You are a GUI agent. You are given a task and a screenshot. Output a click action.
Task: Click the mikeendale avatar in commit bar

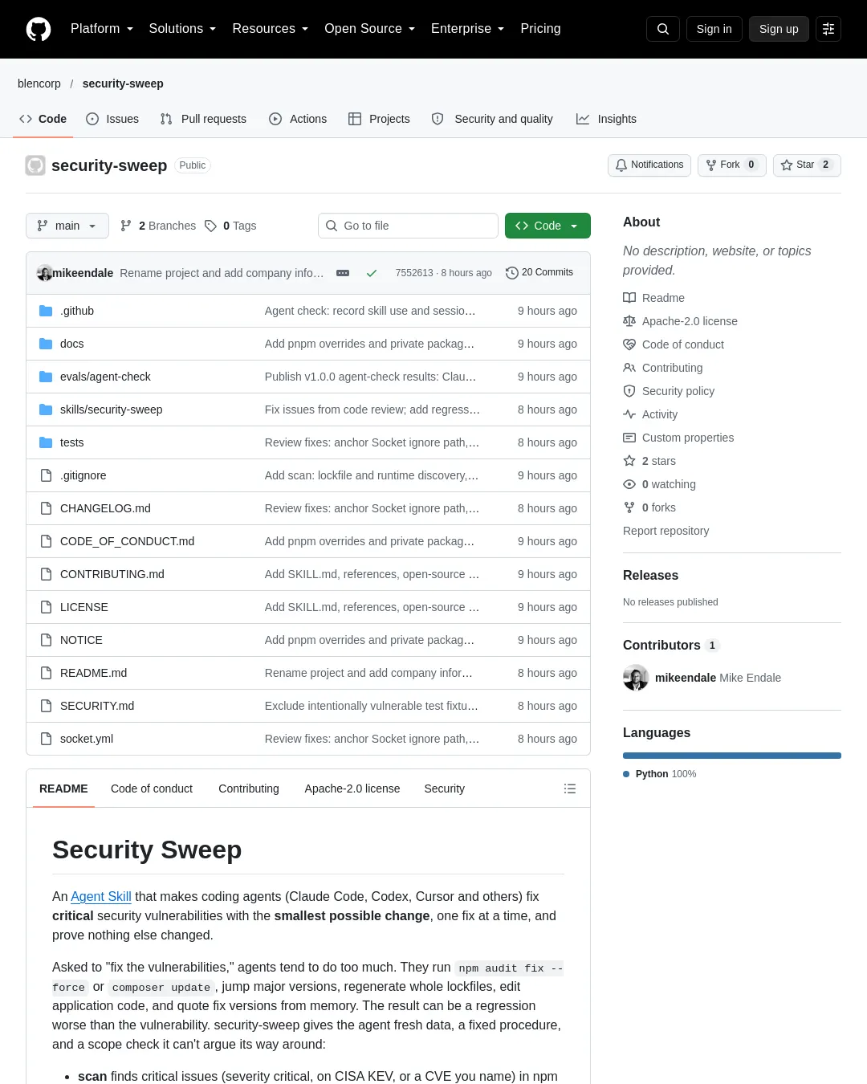point(45,273)
